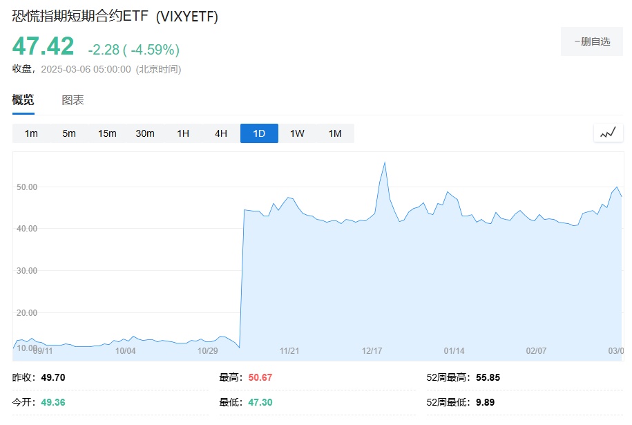
Task: Click the 52周最高 value 55.85
Action: [x=488, y=377]
